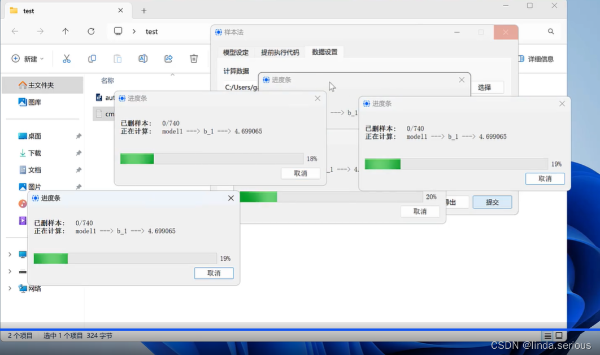
Task: Open Downloads (下载) in sidebar
Action: 31,153
